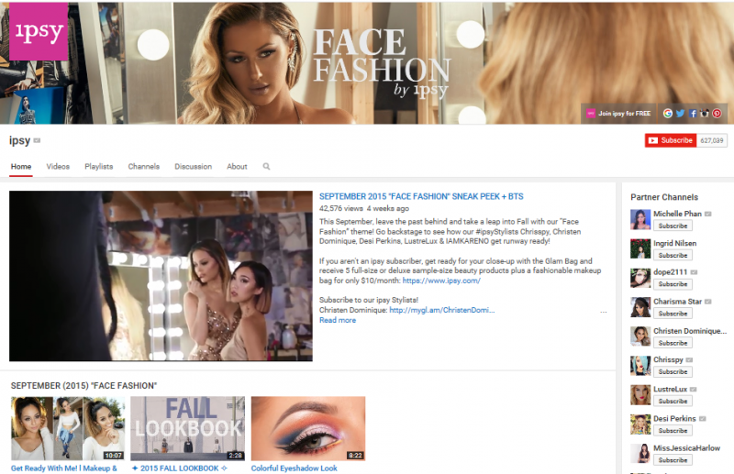Subscribe to Desi Perkins
Screen dimensions: 734x474
point(673,431)
